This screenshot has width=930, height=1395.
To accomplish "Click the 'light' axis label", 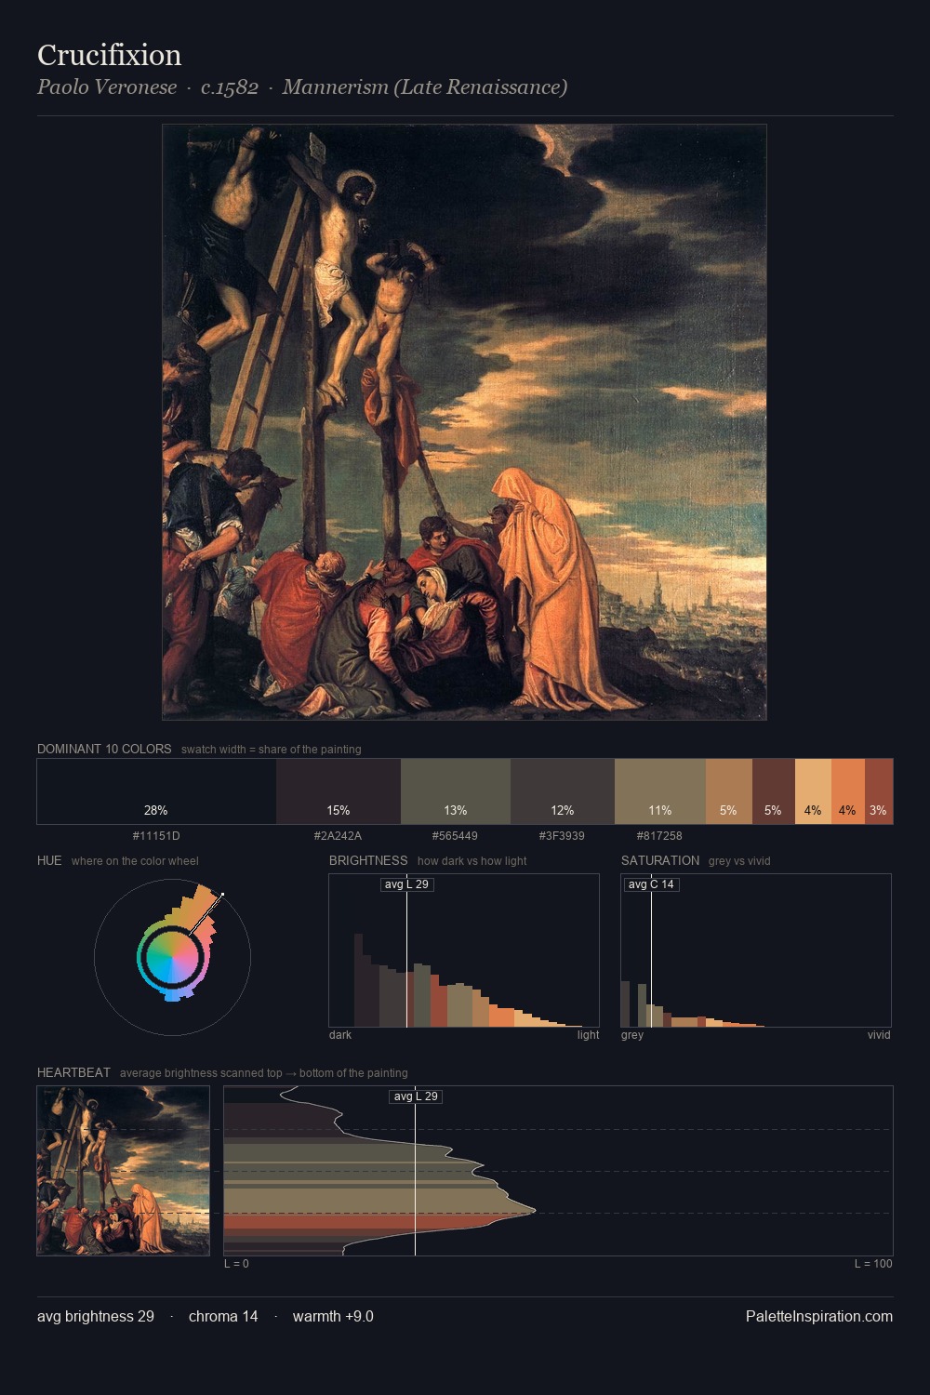I will click(x=588, y=1035).
